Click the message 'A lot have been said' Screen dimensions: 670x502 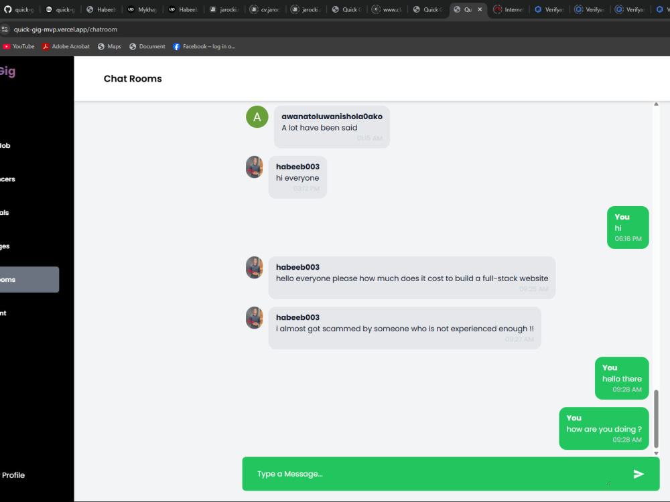click(319, 128)
